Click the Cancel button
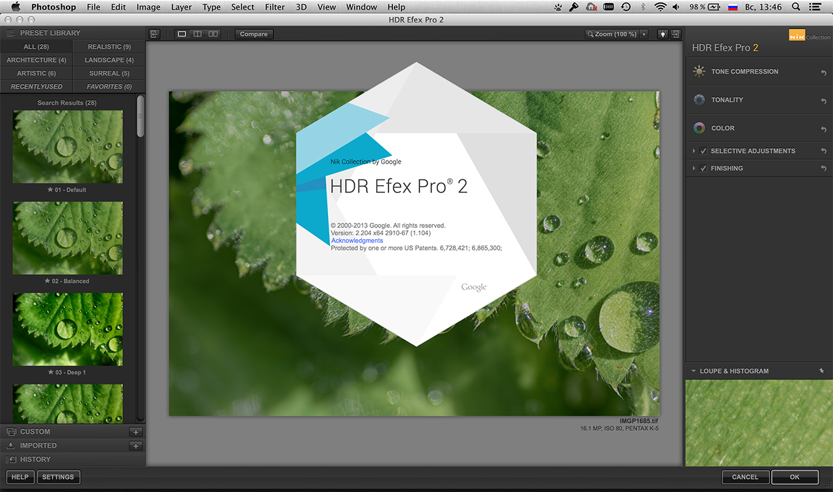This screenshot has width=833, height=492. pyautogui.click(x=745, y=477)
